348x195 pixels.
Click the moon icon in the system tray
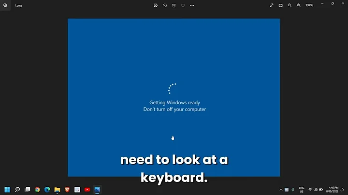[342, 190]
